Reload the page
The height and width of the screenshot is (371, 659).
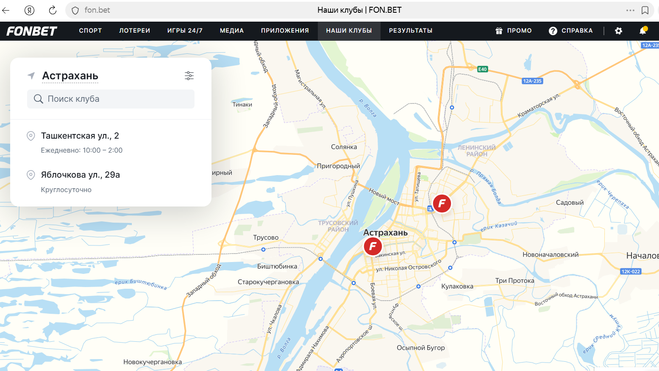click(53, 10)
